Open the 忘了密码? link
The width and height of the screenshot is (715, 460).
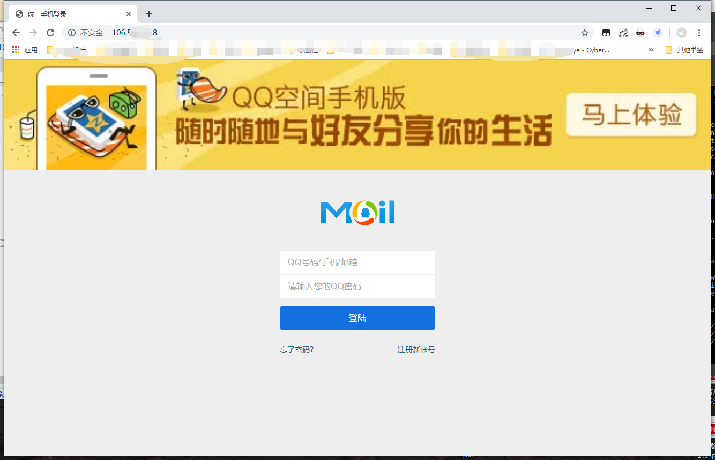[x=296, y=350]
